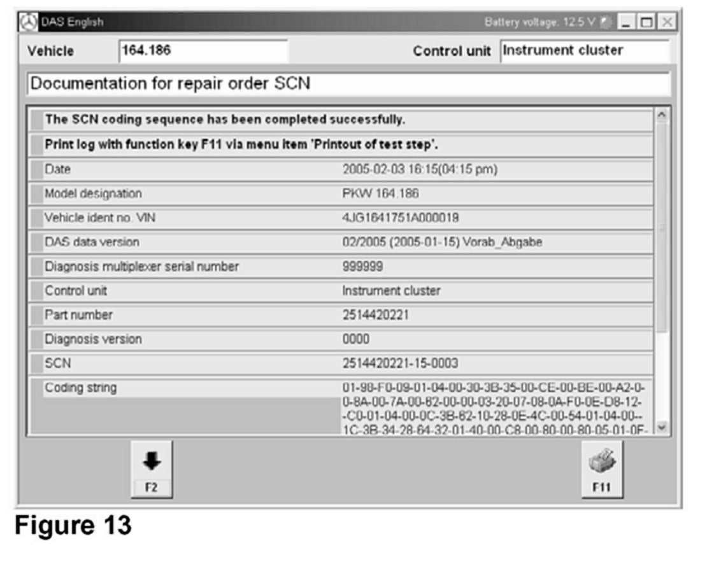Click the Vehicle field showing 164.186
714x571 pixels.
tap(203, 51)
